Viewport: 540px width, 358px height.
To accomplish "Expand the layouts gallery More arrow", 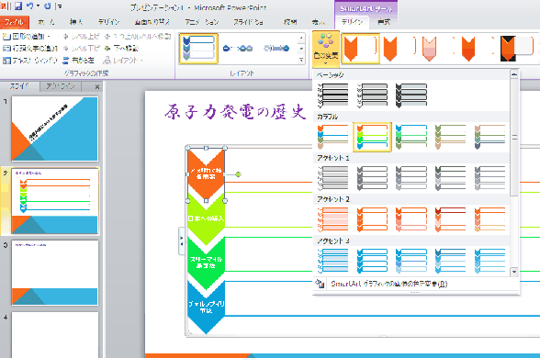I will tap(301, 60).
